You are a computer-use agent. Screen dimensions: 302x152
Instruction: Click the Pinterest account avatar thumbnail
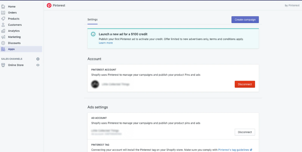[x=95, y=84]
